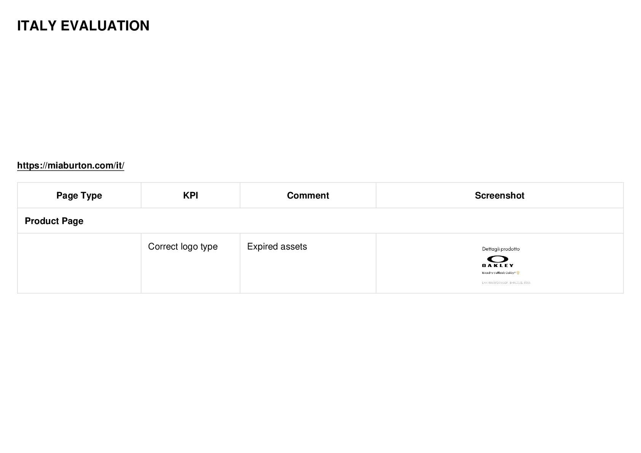Image resolution: width=641 pixels, height=453 pixels.
Task: Click the gold award badge icon
Action: (x=518, y=273)
